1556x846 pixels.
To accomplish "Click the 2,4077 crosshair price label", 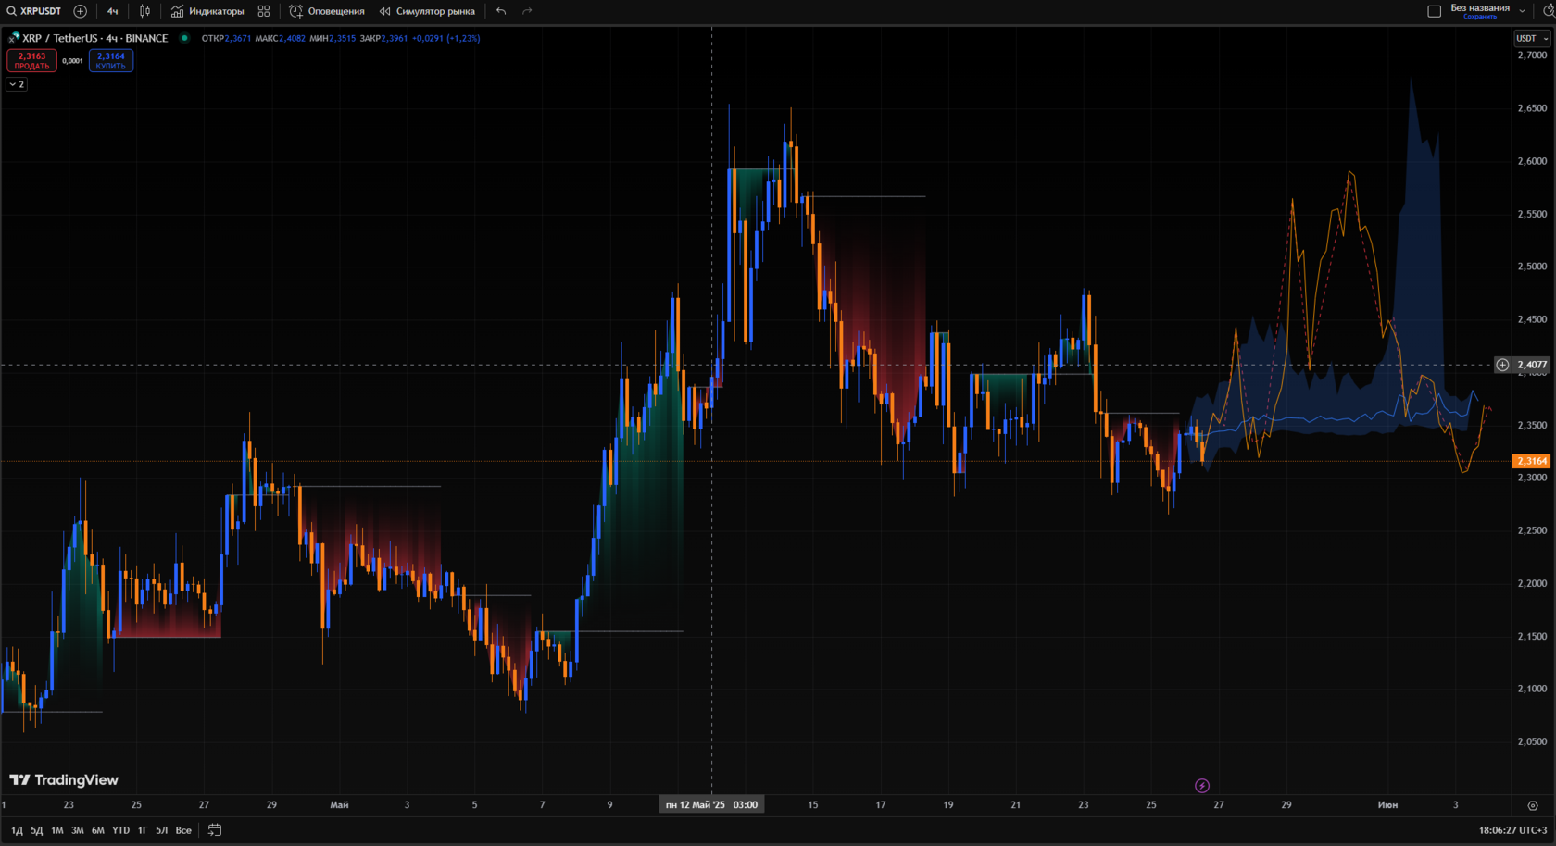I will 1532,365.
